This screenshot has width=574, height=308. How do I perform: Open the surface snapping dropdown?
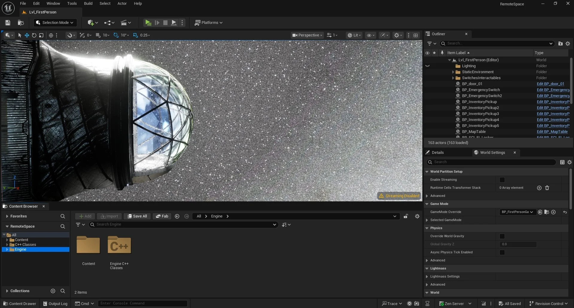pyautogui.click(x=71, y=35)
